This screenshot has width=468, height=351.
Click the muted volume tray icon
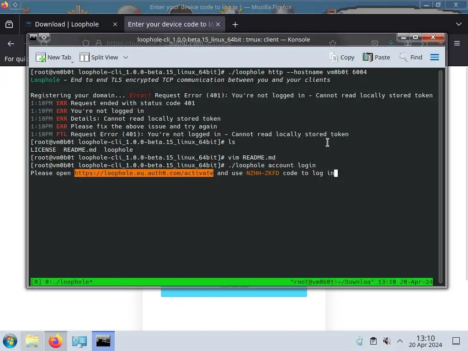tap(387, 341)
